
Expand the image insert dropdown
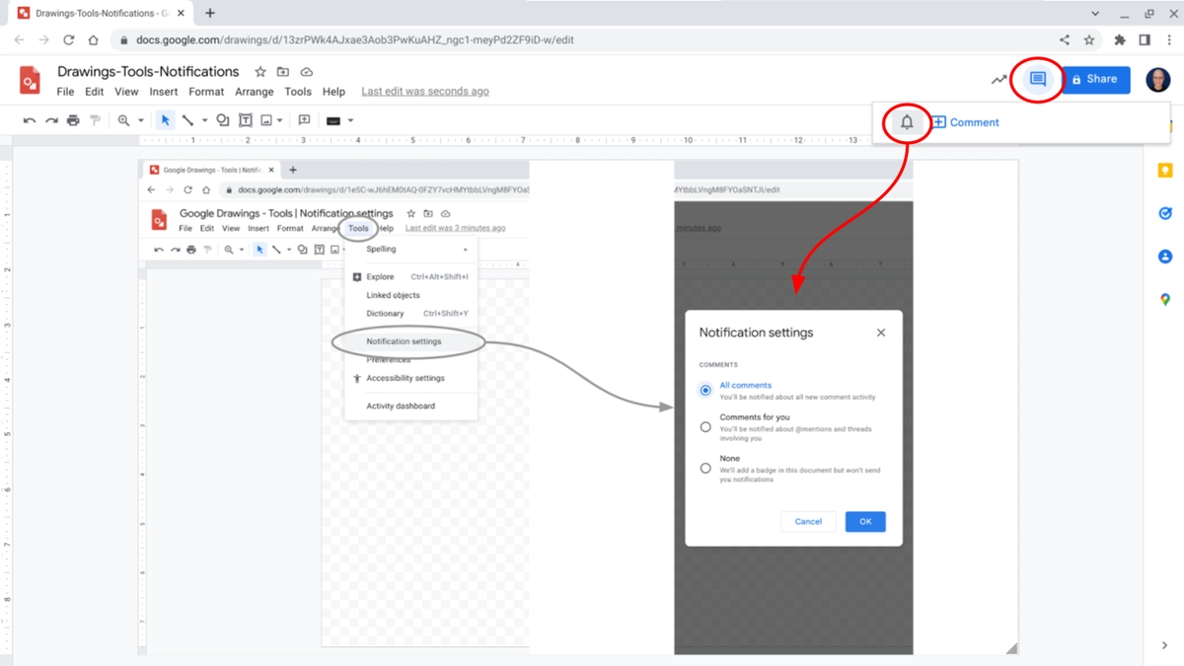pyautogui.click(x=281, y=119)
